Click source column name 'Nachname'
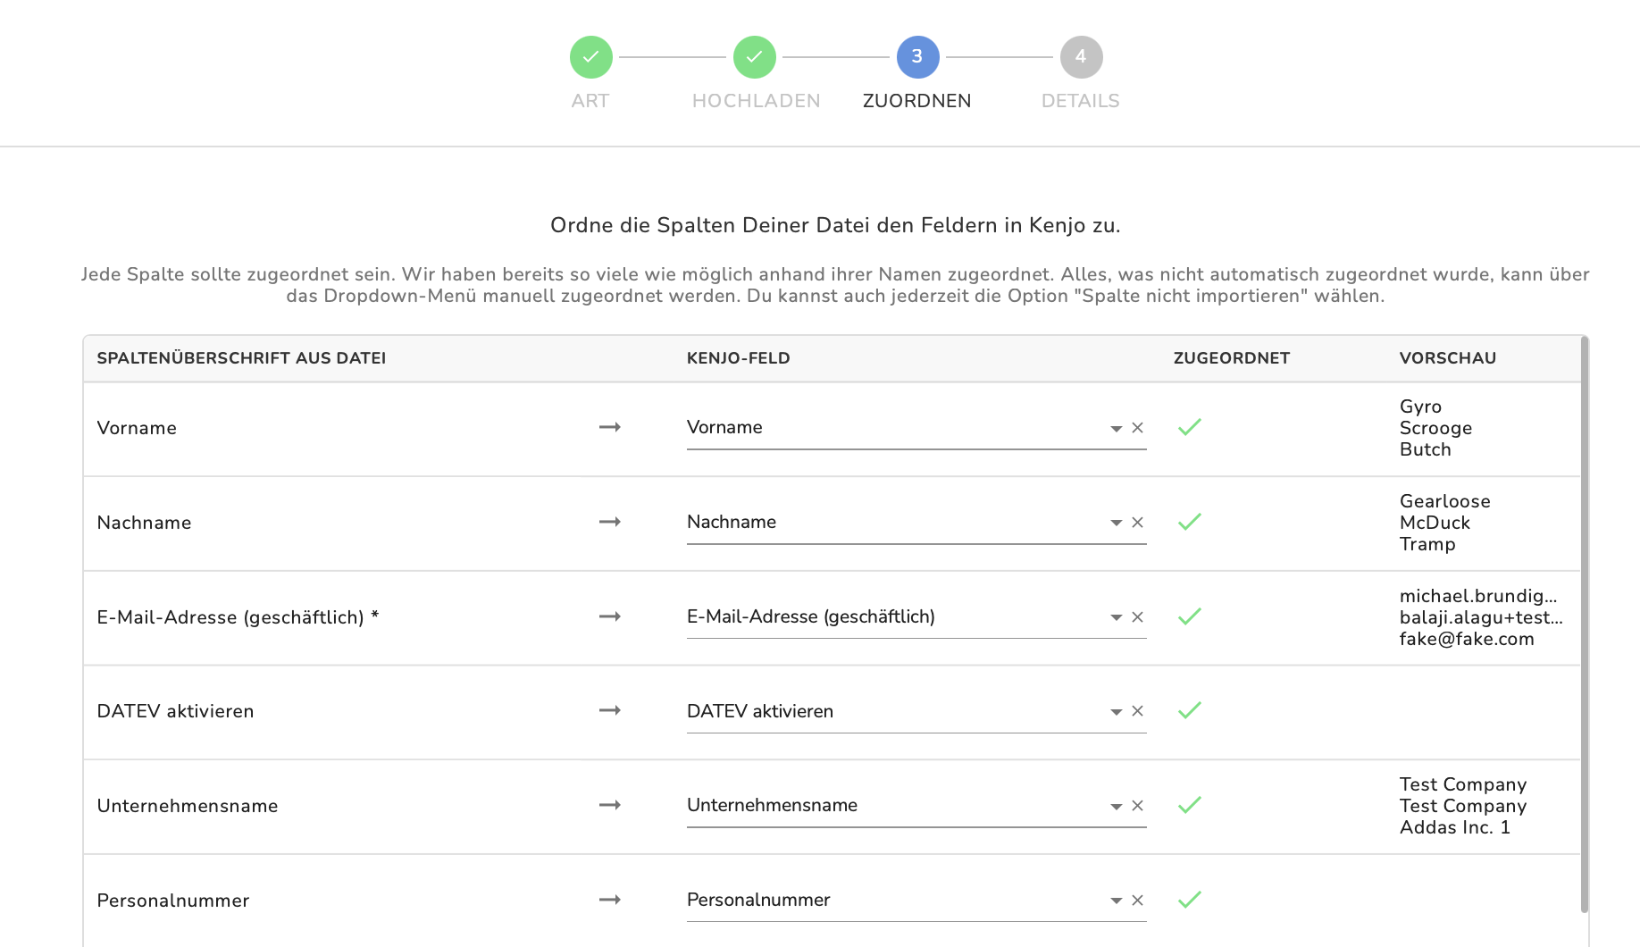Screen dimensions: 1640x947 [144, 523]
